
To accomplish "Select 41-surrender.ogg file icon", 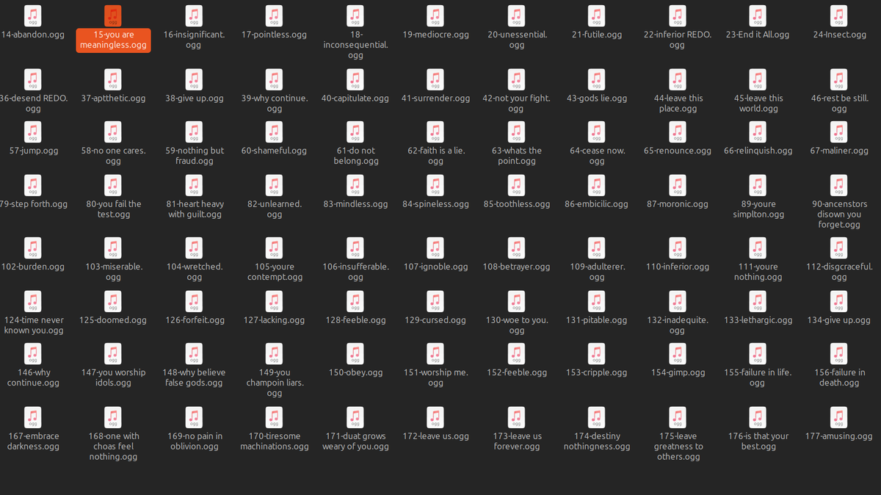I will coord(435,79).
